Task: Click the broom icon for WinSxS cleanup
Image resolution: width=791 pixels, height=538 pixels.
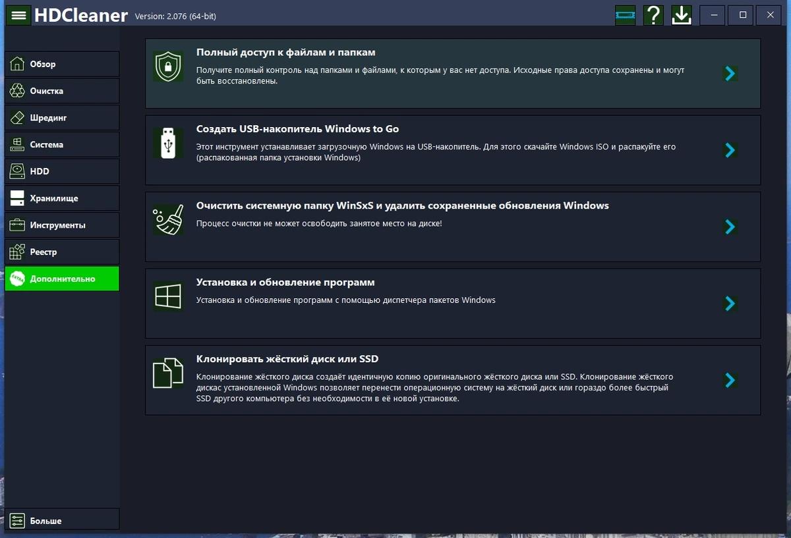Action: point(168,220)
